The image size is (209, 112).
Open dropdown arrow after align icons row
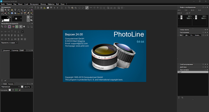tap(22, 32)
